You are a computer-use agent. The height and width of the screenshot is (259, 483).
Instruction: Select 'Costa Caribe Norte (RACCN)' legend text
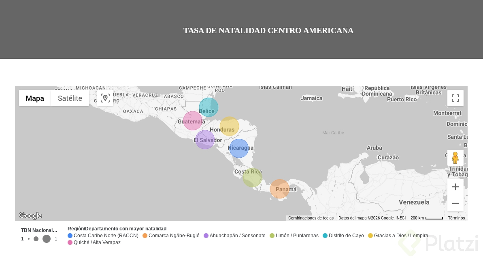pos(106,236)
